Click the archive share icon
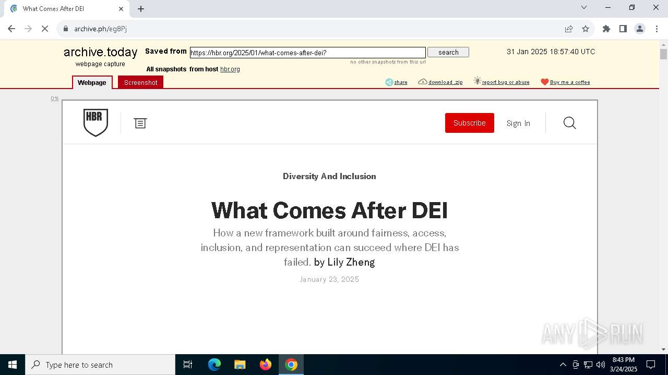668x375 pixels. click(x=389, y=82)
